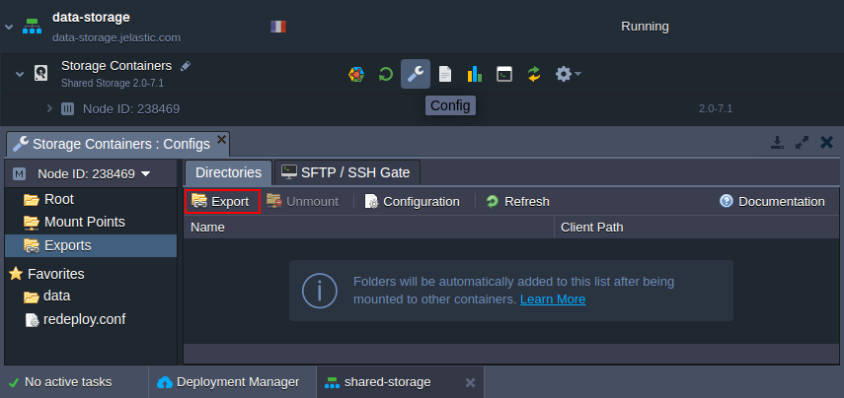Expand the Node ID: 238469 row
This screenshot has width=844, height=398.
tap(49, 108)
